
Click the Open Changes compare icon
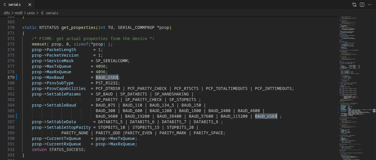(x=354, y=5)
